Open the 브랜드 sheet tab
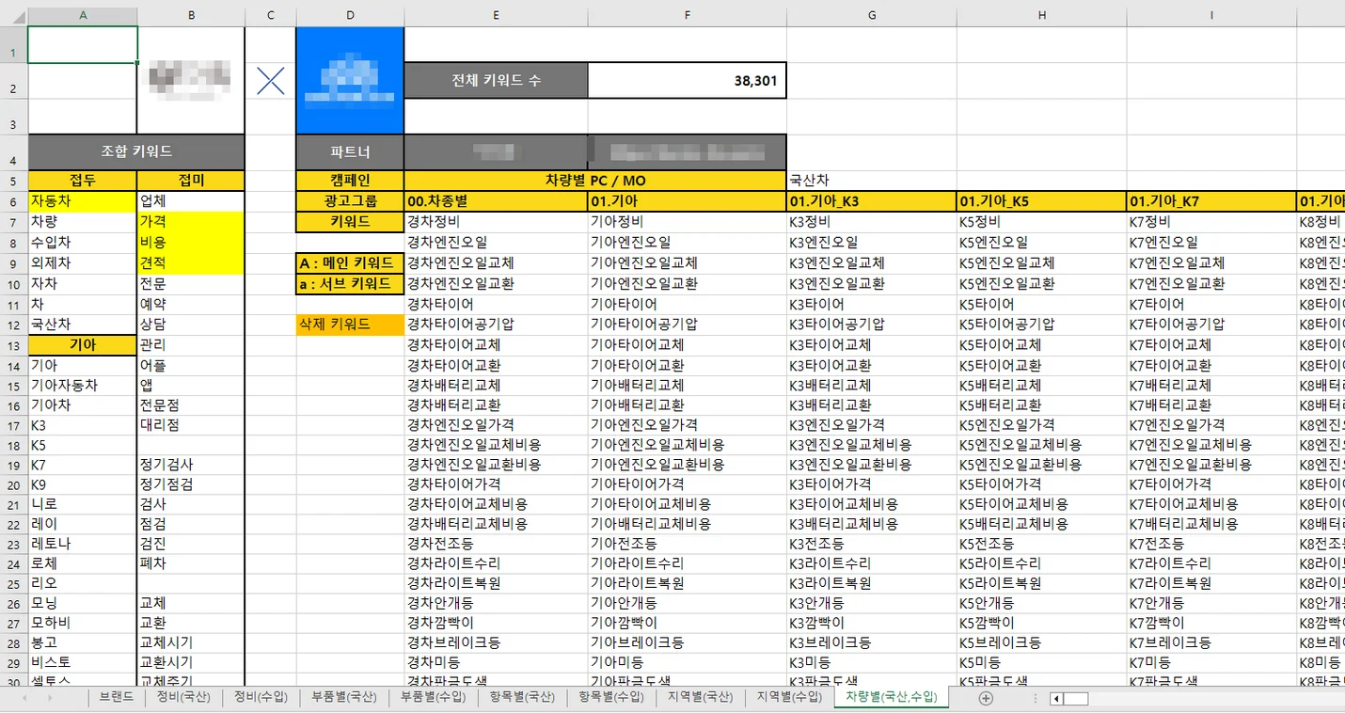The height and width of the screenshot is (713, 1345). tap(117, 698)
